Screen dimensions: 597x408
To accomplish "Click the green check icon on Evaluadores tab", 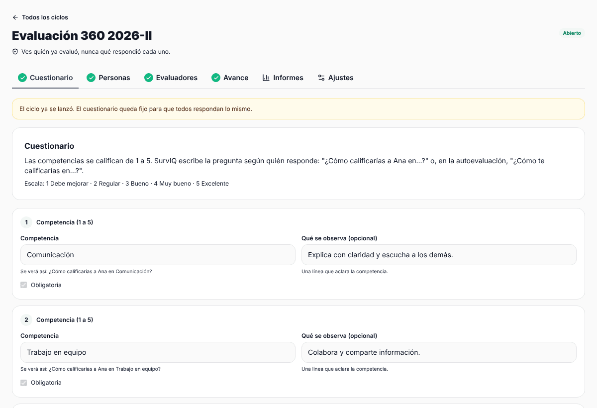I will (x=149, y=78).
